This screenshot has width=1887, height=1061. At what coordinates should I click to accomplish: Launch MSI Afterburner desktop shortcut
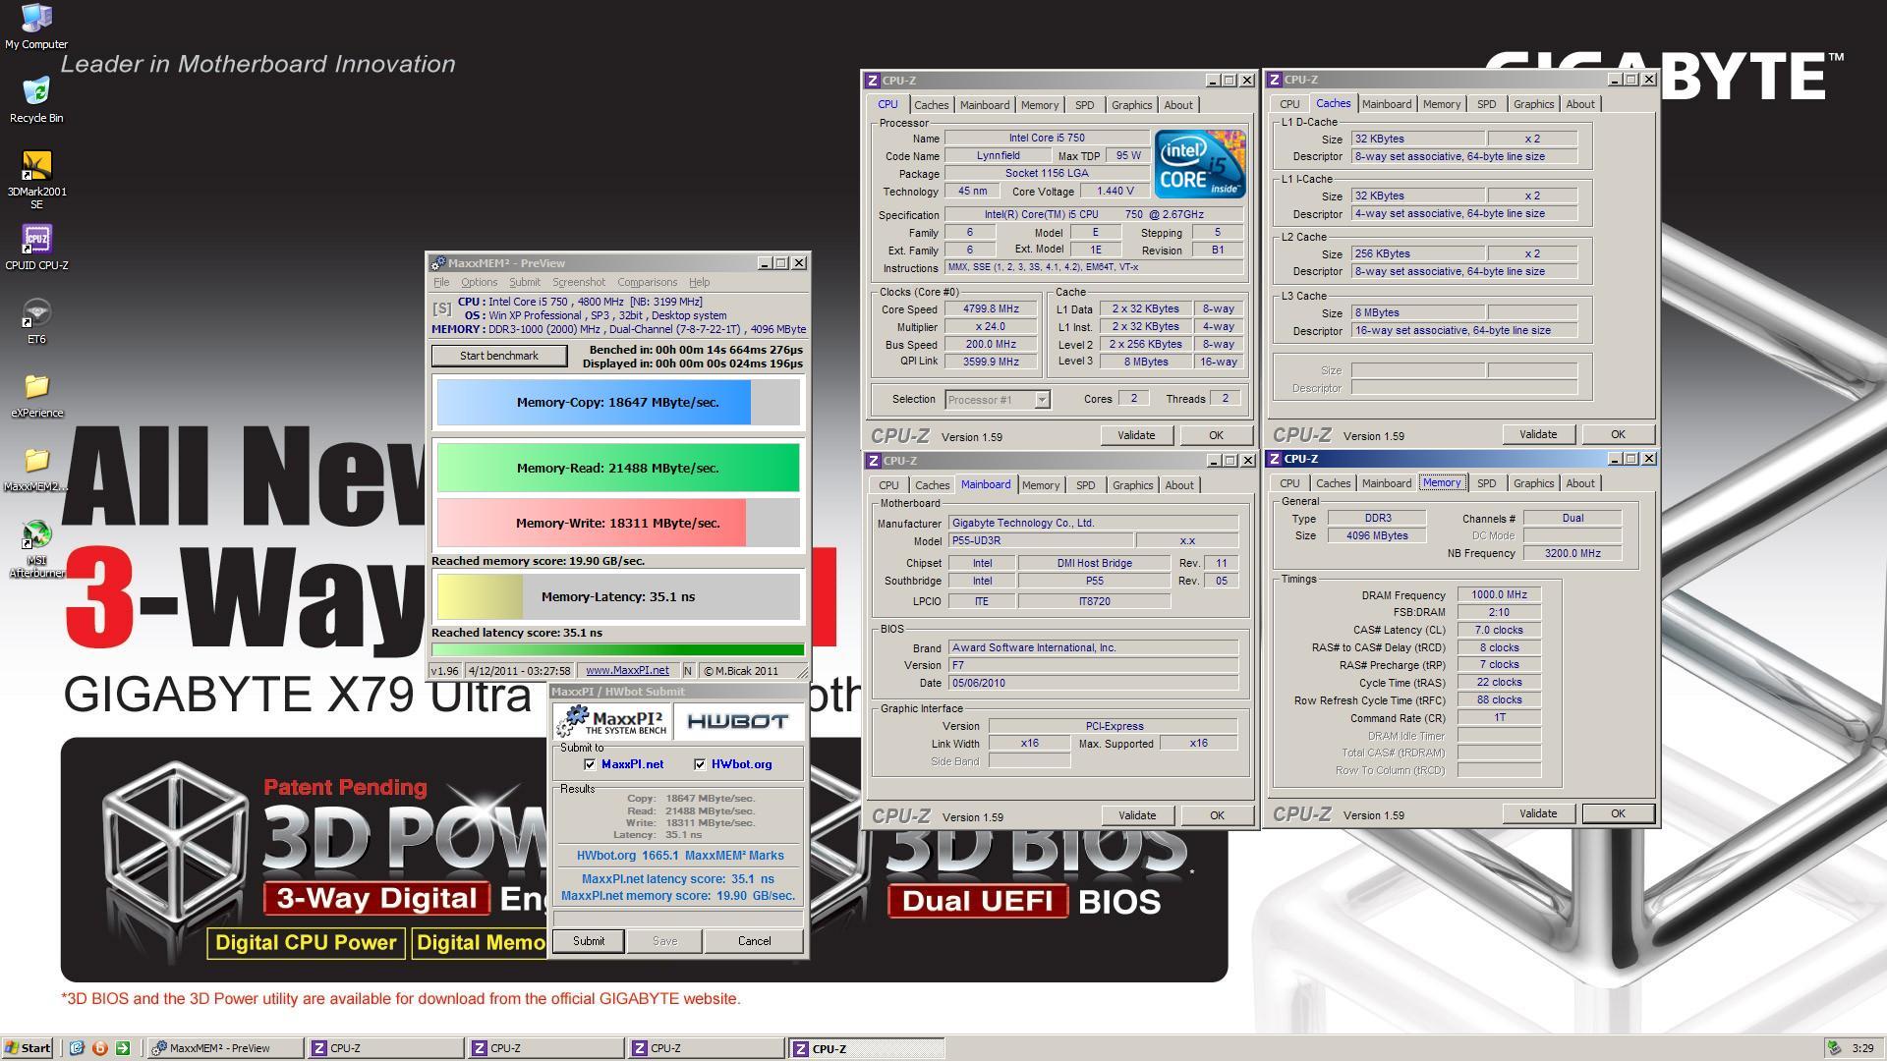(36, 548)
